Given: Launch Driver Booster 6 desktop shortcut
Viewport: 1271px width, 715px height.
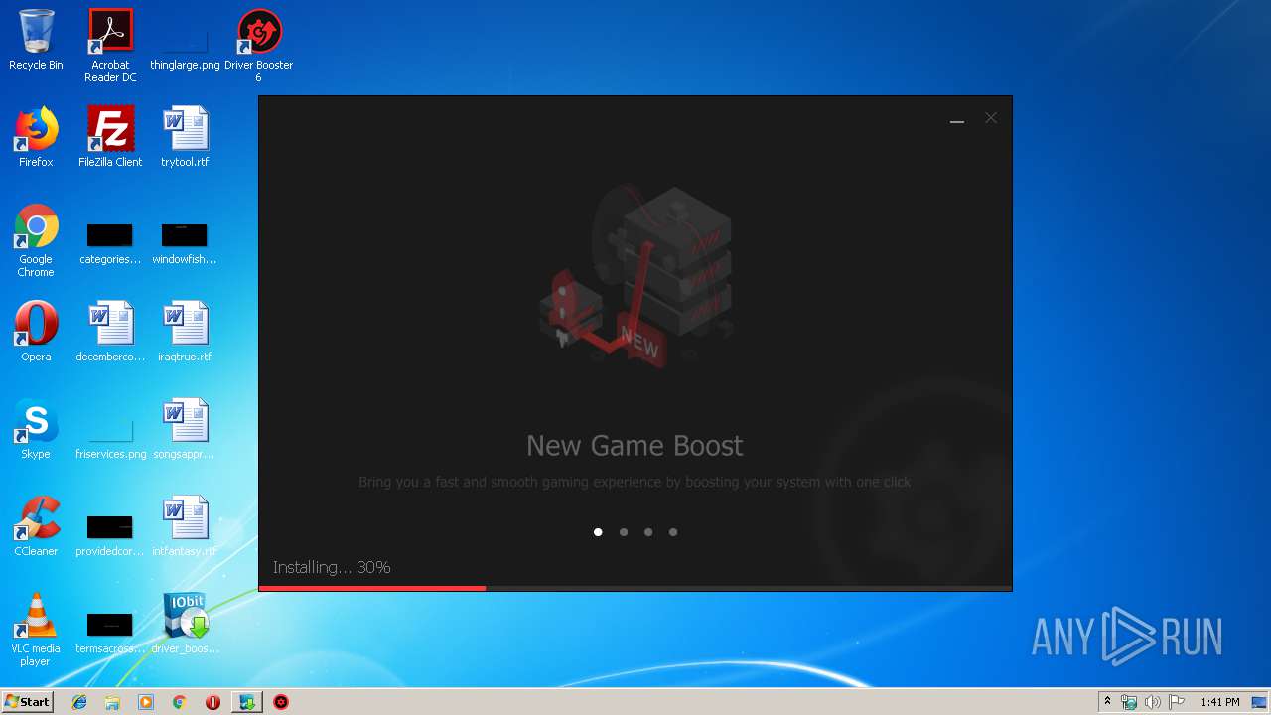Looking at the screenshot, I should tap(259, 46).
